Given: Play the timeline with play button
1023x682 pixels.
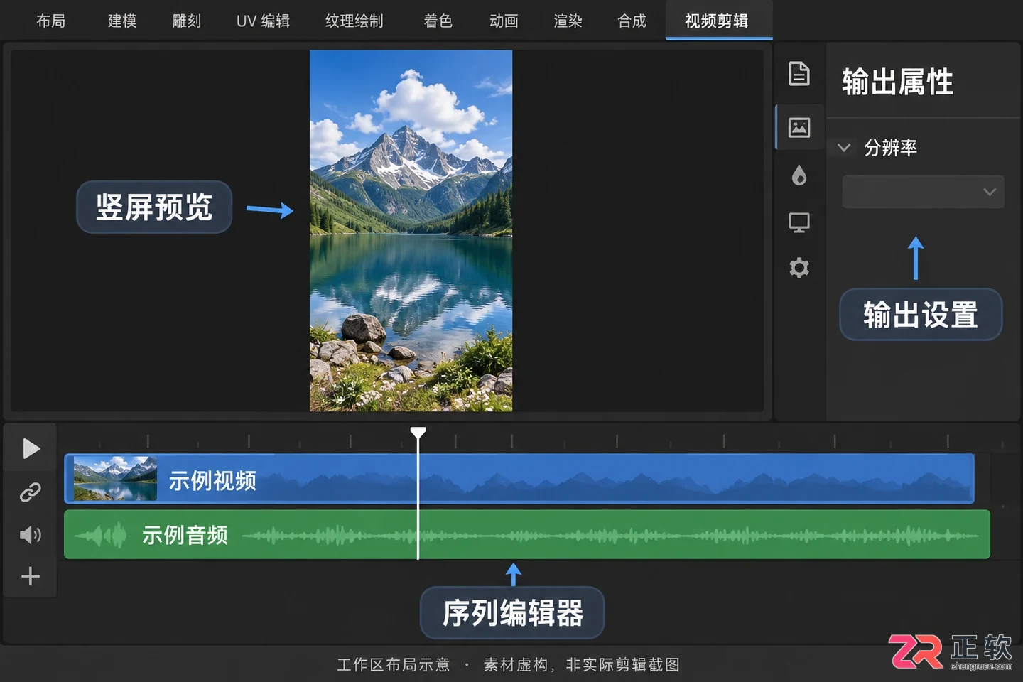Looking at the screenshot, I should coord(31,448).
